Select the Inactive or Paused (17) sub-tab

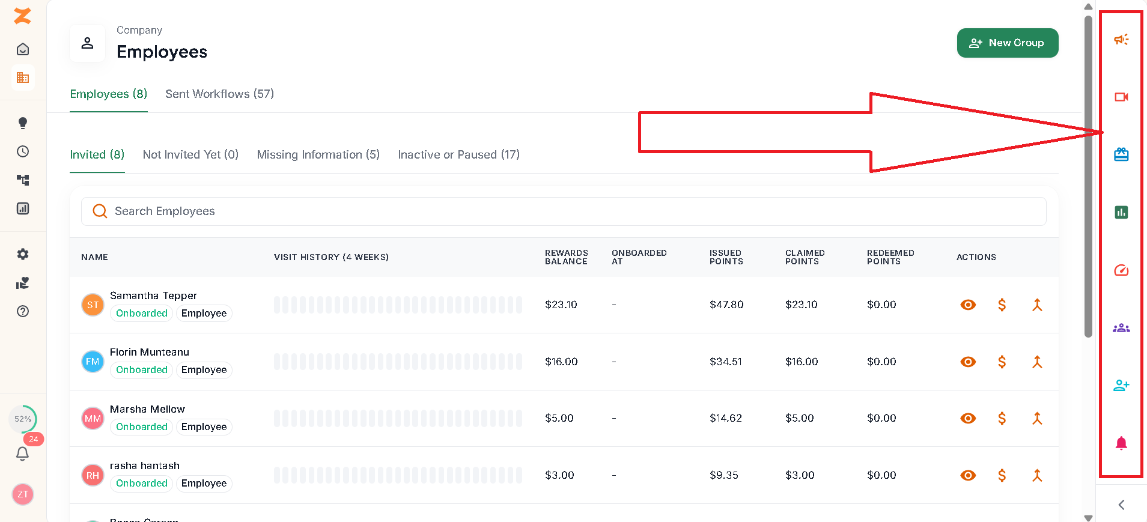(x=459, y=155)
